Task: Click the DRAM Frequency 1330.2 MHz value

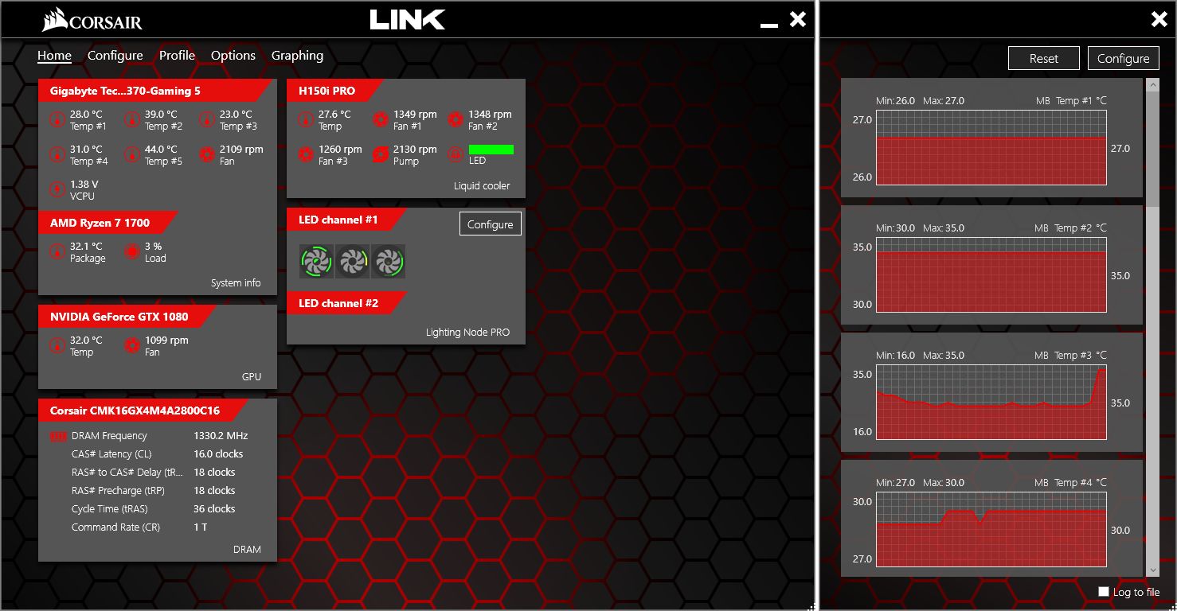Action: (221, 436)
